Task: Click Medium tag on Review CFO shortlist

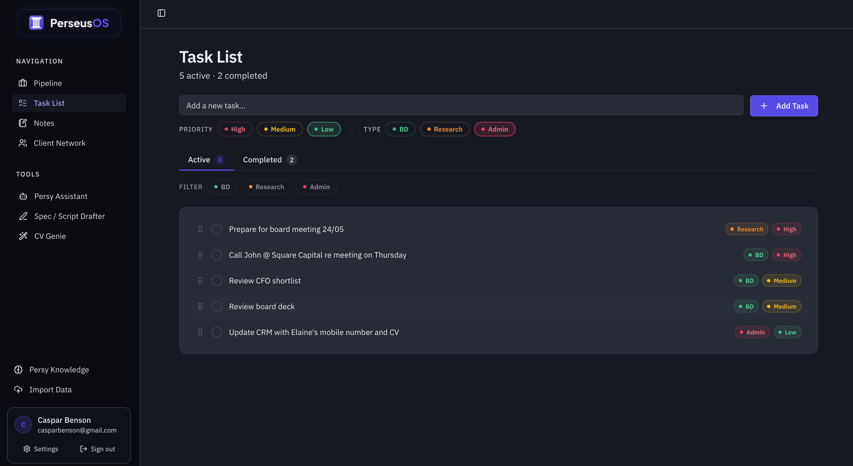Action: point(781,280)
